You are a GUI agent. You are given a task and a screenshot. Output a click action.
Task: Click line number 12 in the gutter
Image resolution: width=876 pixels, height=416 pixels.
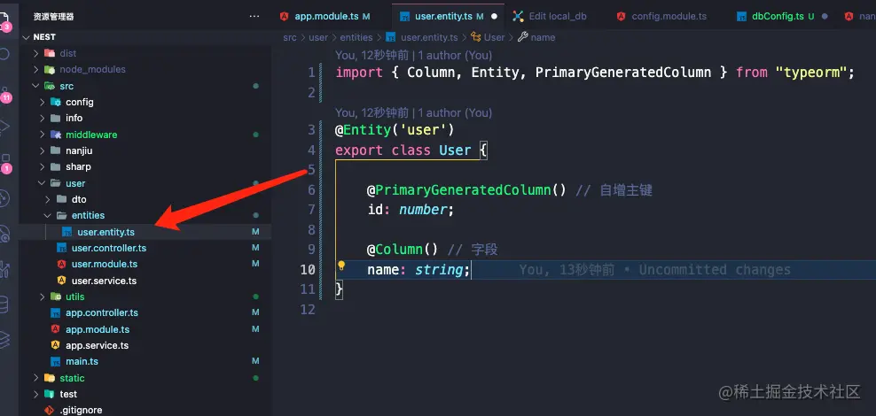click(308, 309)
